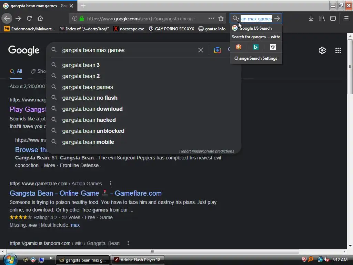353x265 pixels.
Task: Open the downloads panel
Action: (x=311, y=19)
